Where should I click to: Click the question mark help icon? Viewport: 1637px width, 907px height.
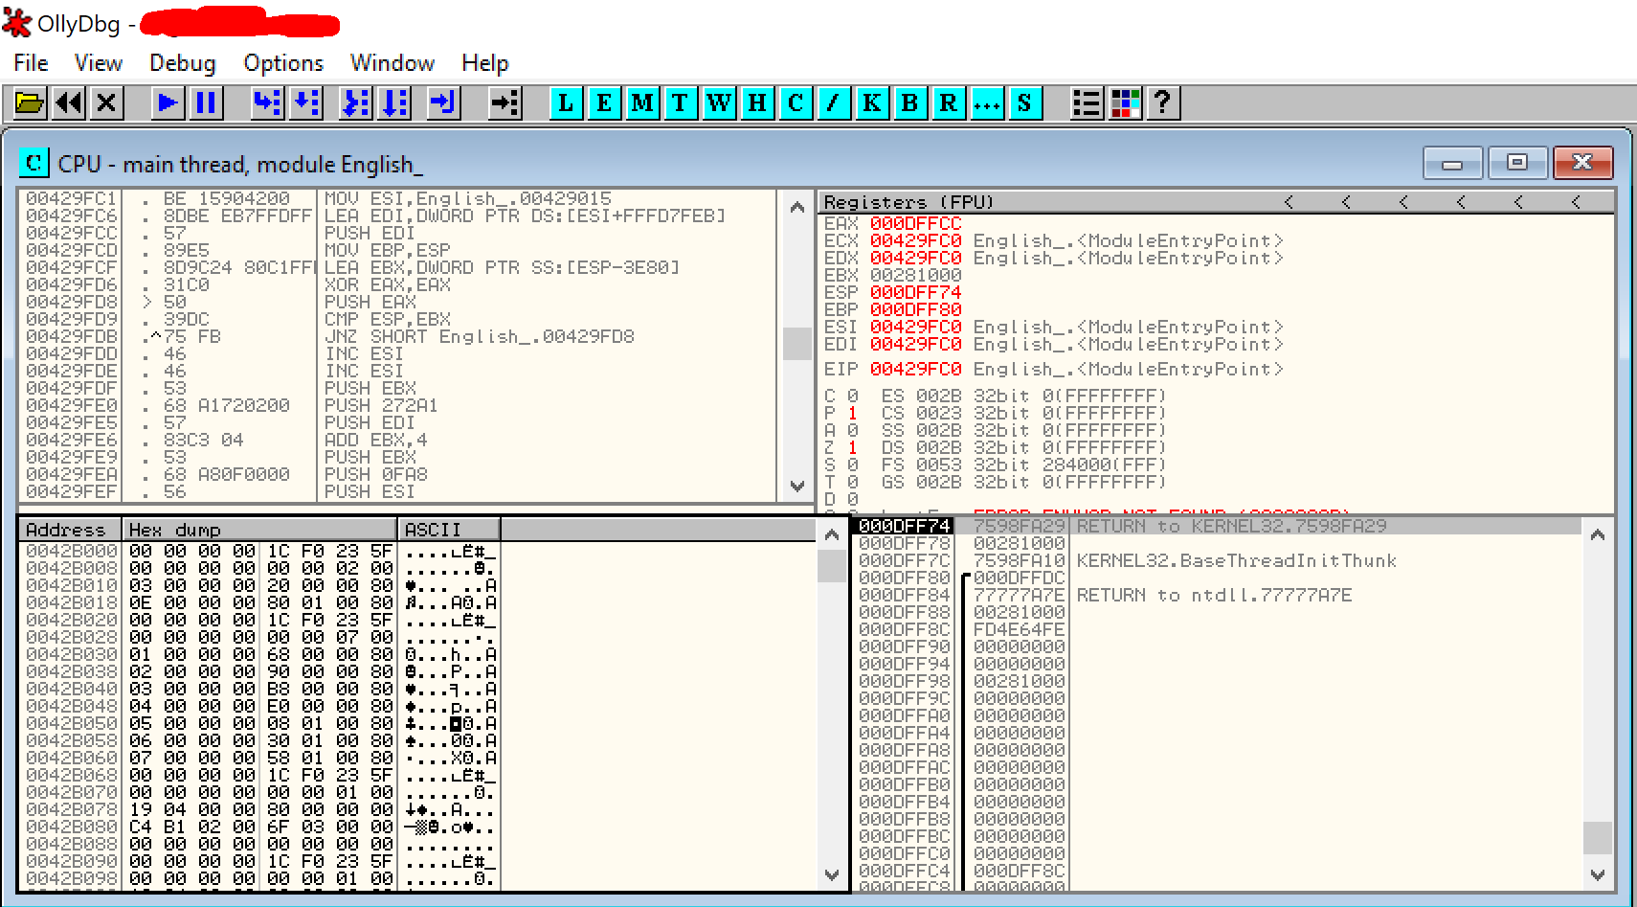click(x=1163, y=102)
